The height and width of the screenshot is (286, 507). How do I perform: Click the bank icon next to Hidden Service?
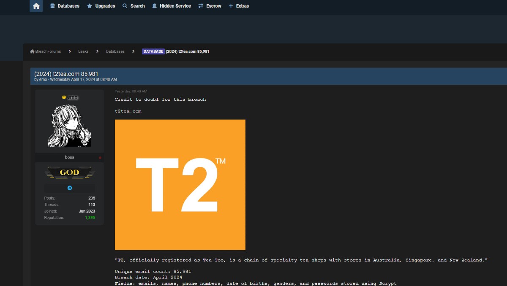pos(155,6)
